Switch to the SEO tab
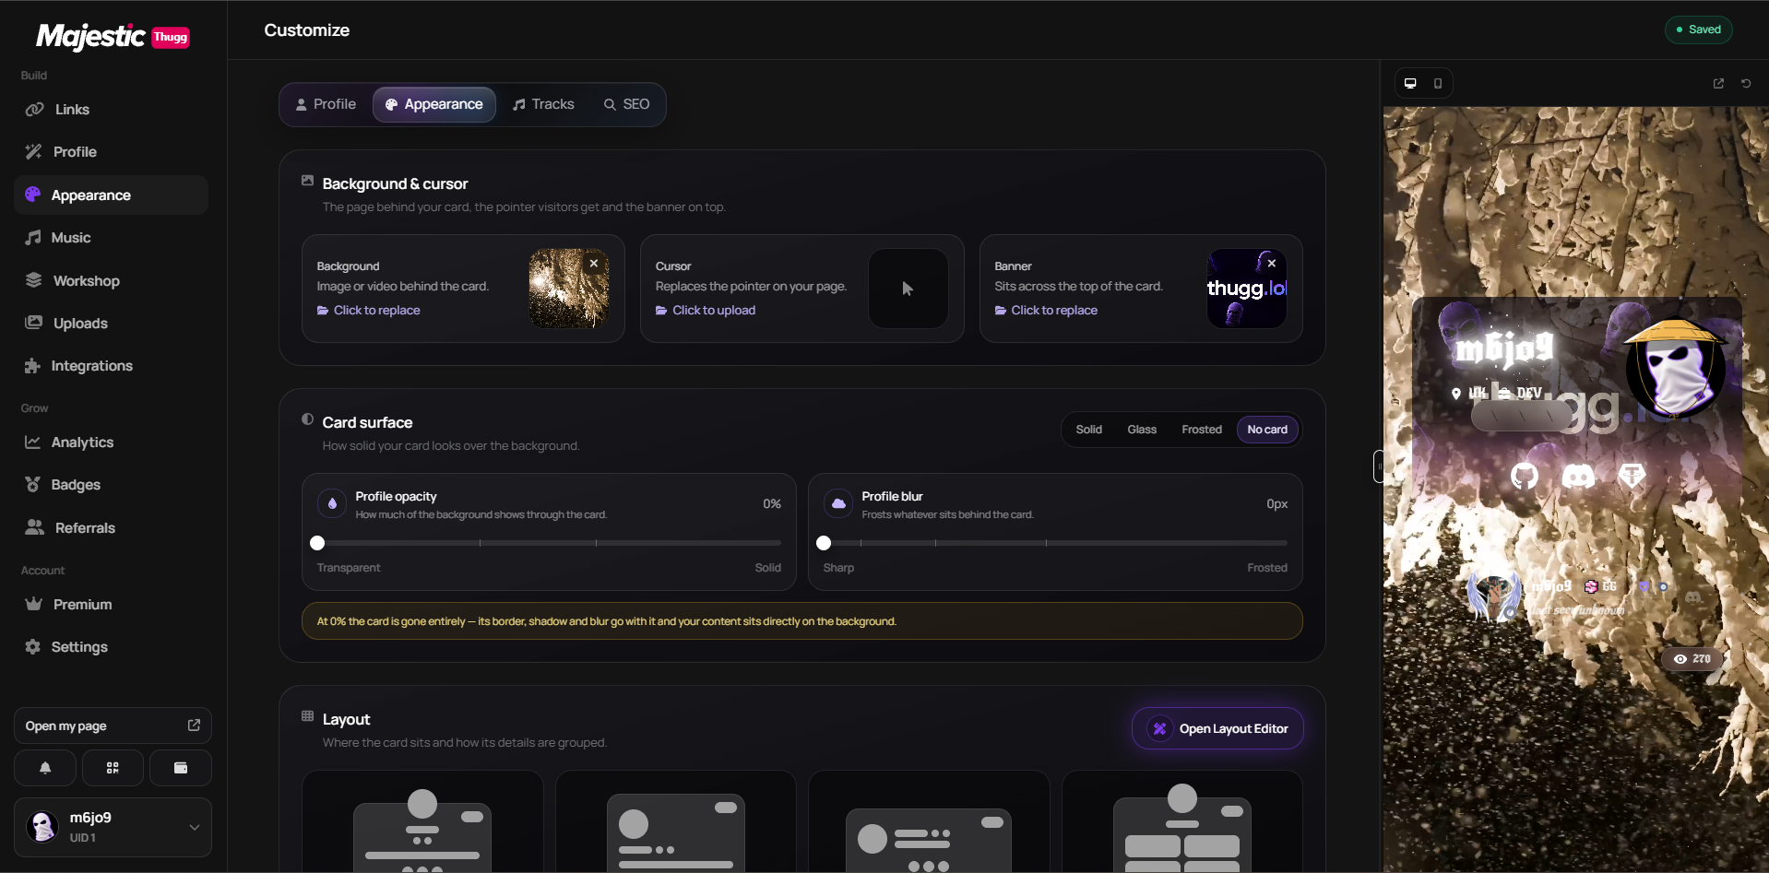This screenshot has height=873, width=1769. (x=626, y=104)
